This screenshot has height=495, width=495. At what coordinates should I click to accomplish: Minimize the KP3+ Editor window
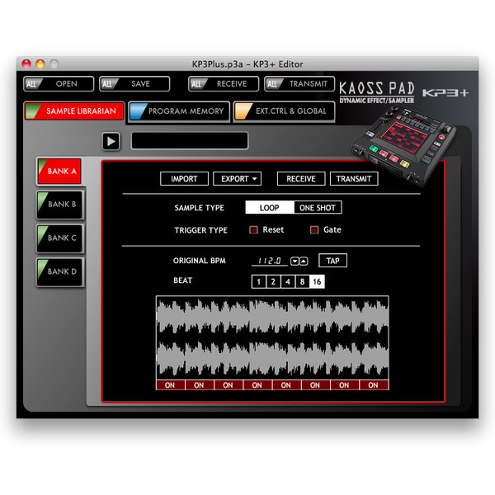point(40,64)
